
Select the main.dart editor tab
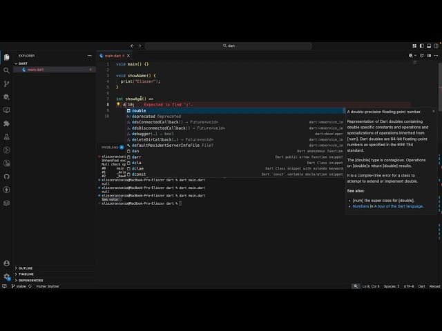point(114,56)
